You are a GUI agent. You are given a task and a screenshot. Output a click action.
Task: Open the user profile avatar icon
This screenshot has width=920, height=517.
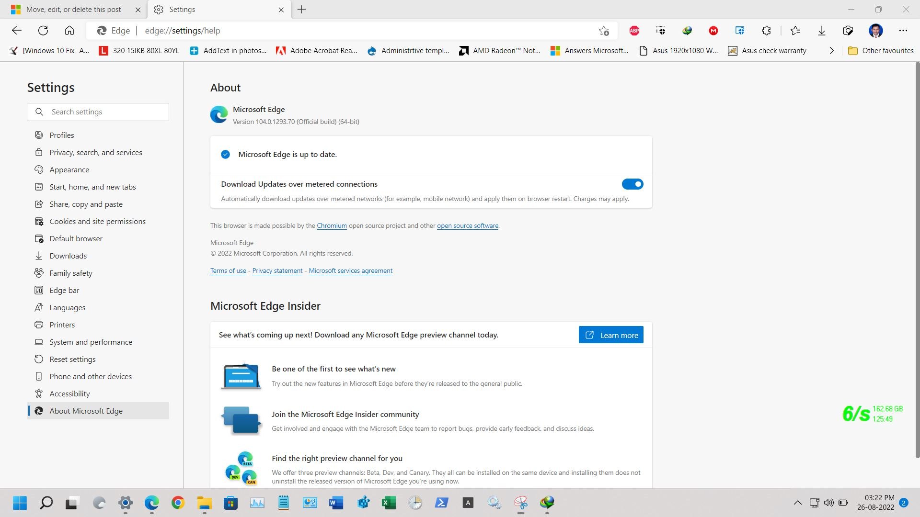coord(875,31)
